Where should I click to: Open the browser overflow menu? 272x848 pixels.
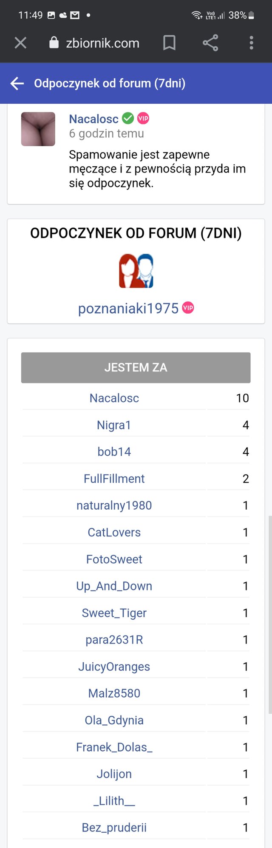click(x=251, y=43)
